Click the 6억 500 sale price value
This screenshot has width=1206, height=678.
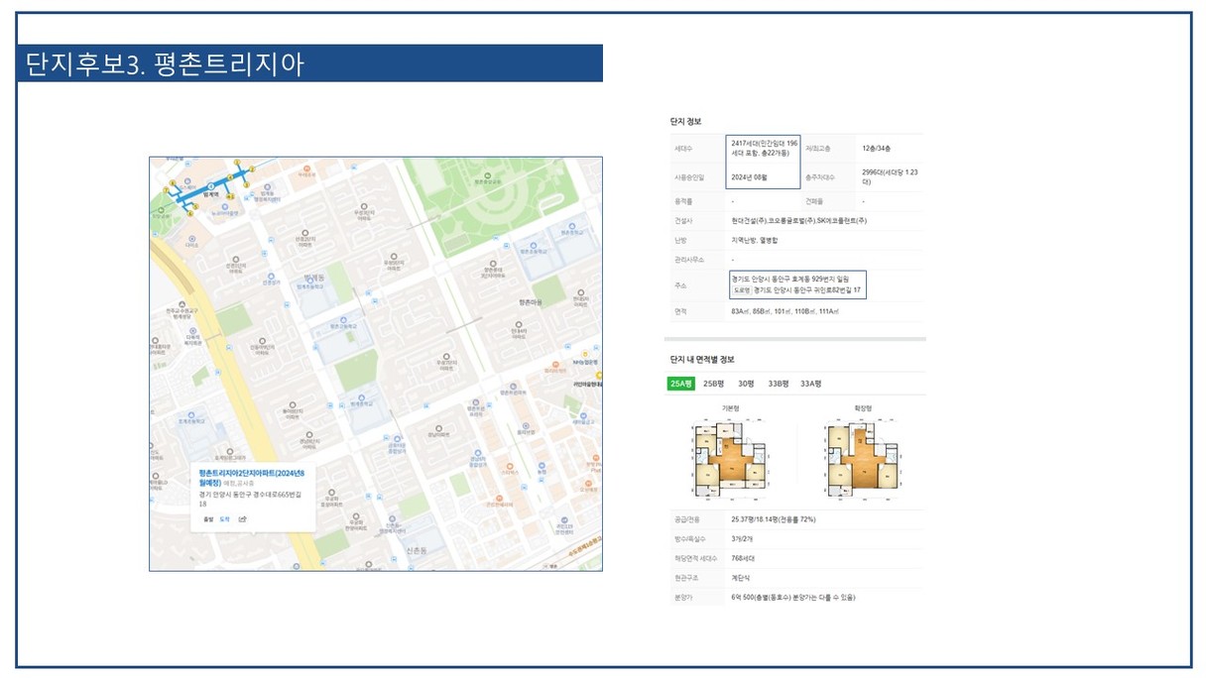pos(792,598)
